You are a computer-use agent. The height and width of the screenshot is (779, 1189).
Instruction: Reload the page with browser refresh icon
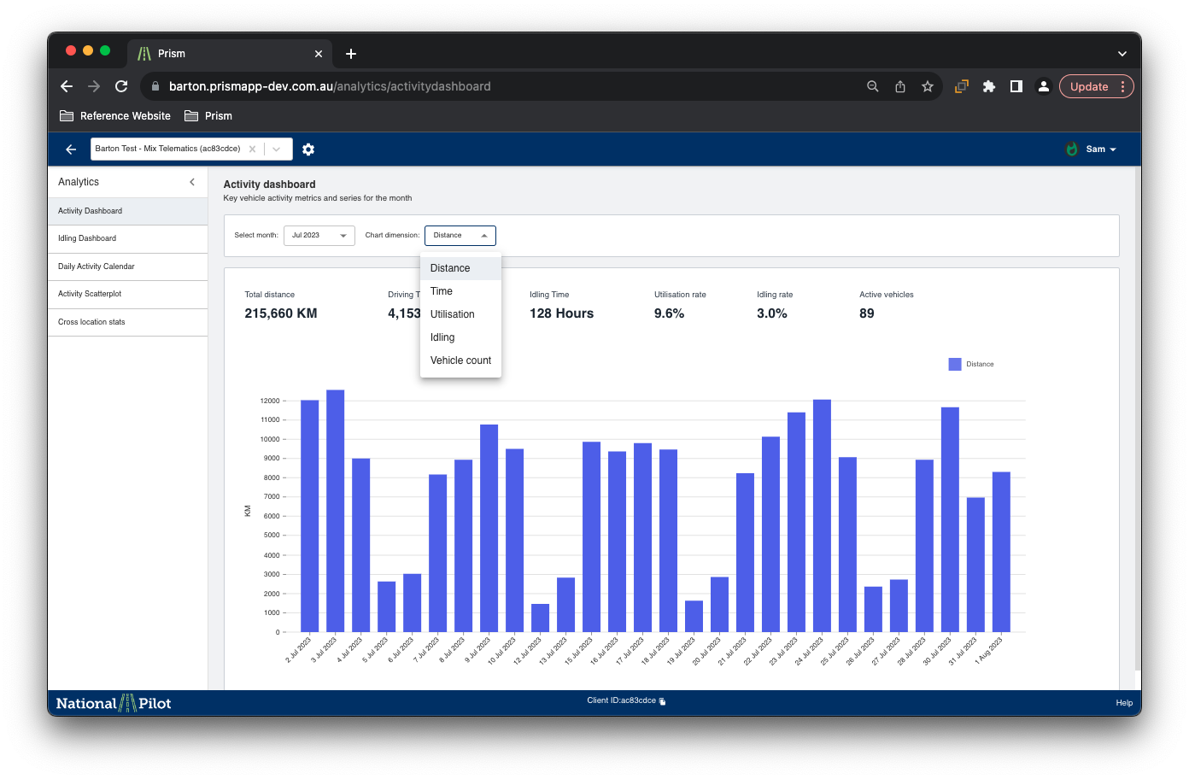click(121, 86)
